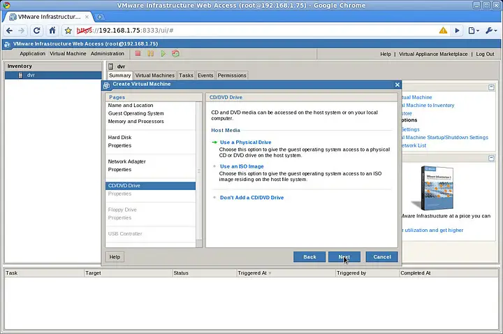Click the Reset virtual machine icon
The width and height of the screenshot is (503, 334).
tap(175, 54)
